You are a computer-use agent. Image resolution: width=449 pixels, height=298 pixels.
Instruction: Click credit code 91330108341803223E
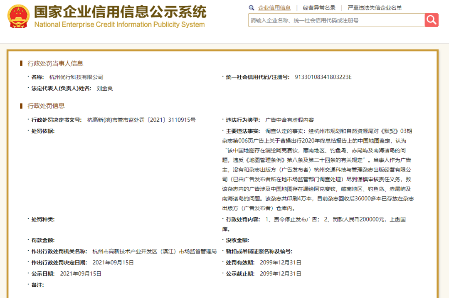(x=323, y=77)
